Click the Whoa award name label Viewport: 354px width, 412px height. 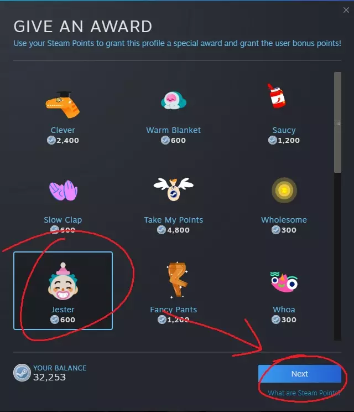[x=284, y=310]
